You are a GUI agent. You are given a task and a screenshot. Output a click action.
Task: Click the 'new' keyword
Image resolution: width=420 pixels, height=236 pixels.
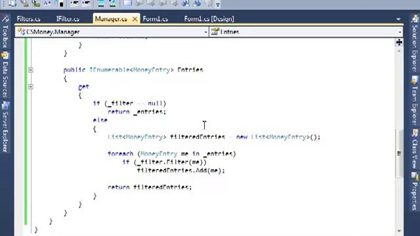point(241,137)
